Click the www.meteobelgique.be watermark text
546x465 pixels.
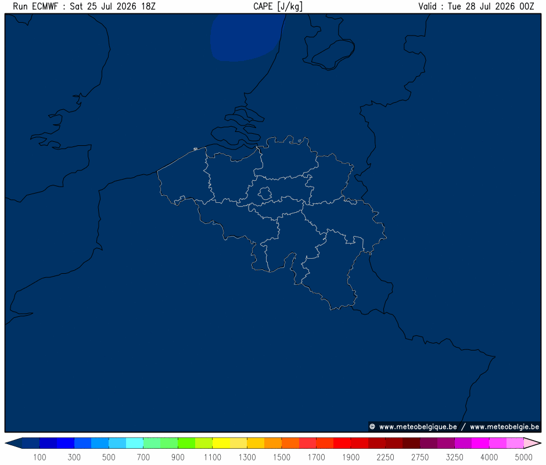418,427
